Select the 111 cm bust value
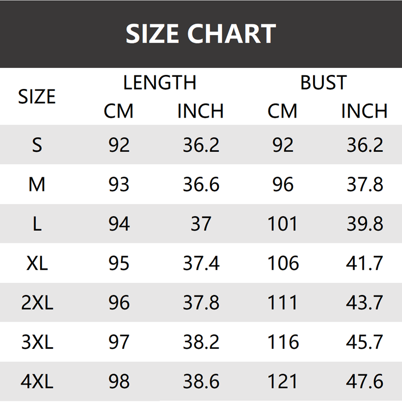 pos(283,303)
